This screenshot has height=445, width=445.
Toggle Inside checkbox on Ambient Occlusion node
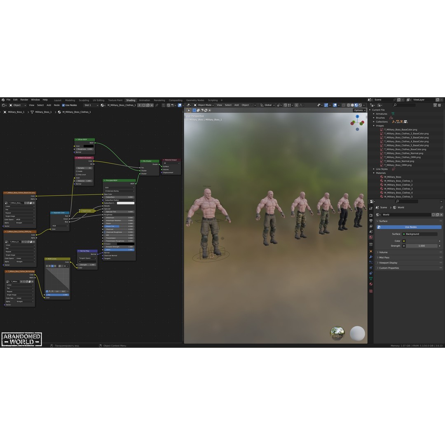pyautogui.click(x=77, y=171)
